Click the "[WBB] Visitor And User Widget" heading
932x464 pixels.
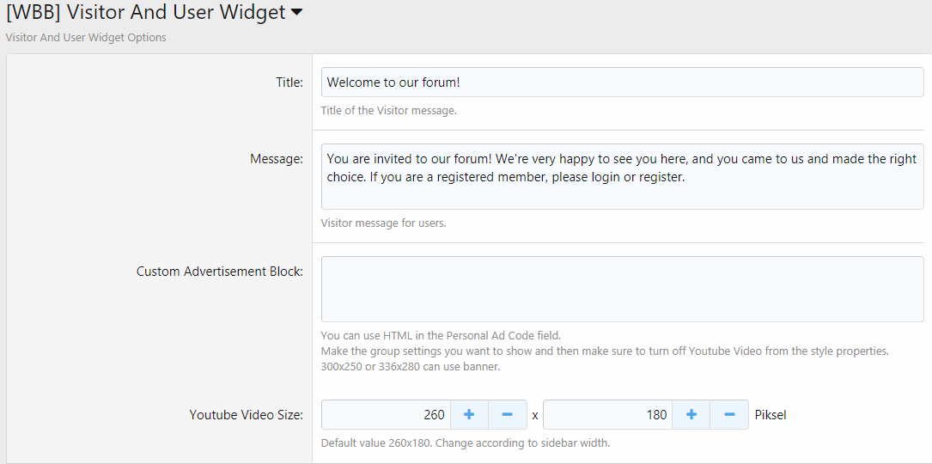click(146, 13)
